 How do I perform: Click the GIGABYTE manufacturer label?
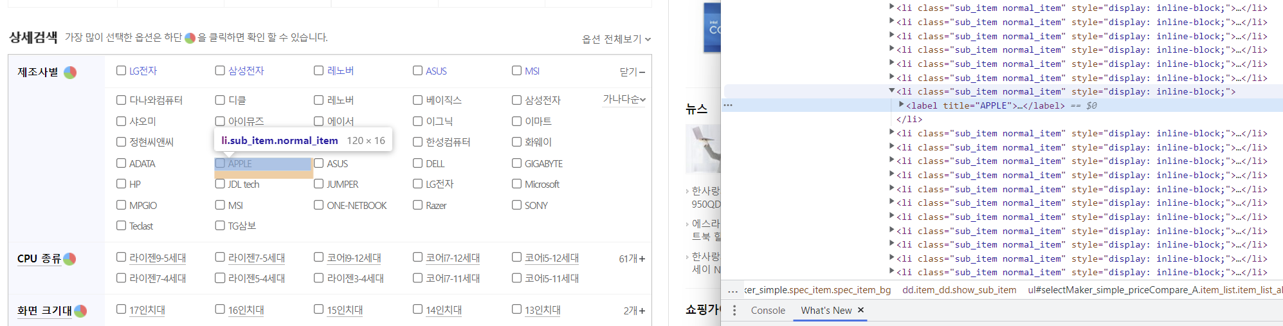pyautogui.click(x=543, y=164)
